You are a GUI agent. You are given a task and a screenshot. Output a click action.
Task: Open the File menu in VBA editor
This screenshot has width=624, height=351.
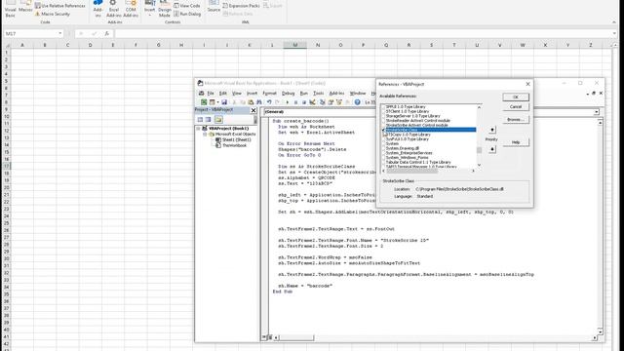pyautogui.click(x=211, y=94)
